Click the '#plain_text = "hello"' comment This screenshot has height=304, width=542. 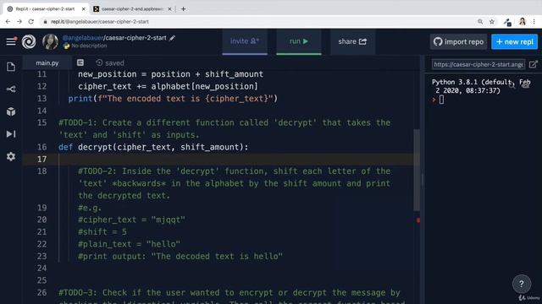pos(130,244)
